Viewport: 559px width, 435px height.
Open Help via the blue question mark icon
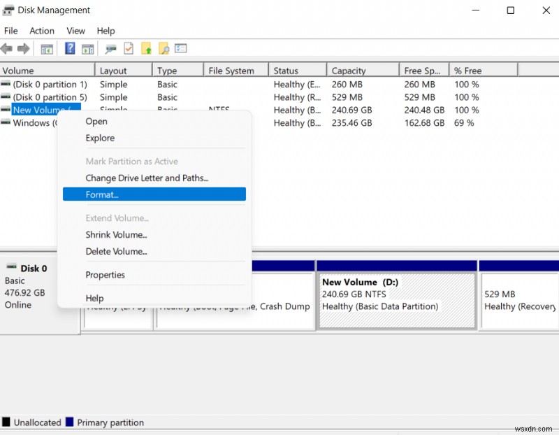click(x=71, y=48)
